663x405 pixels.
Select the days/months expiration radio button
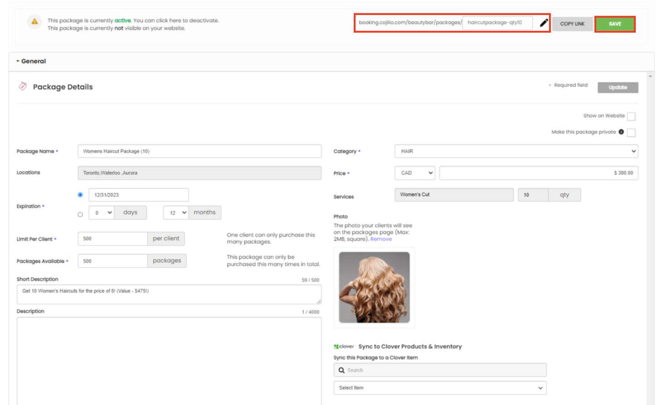click(x=80, y=215)
